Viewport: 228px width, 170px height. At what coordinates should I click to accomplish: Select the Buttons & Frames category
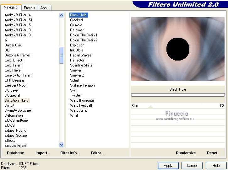[18, 55]
